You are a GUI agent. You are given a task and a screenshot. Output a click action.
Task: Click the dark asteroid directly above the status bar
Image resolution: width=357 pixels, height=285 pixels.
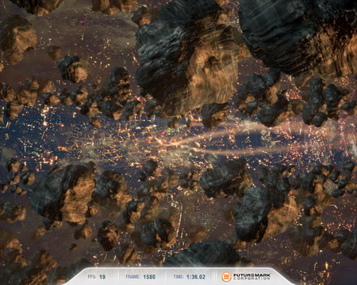tap(205, 253)
